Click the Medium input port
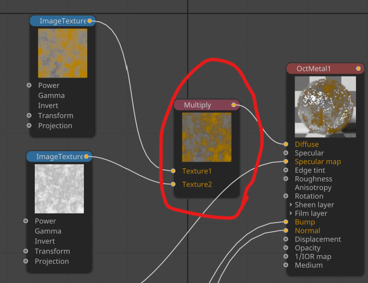368x283 pixels. pos(286,265)
